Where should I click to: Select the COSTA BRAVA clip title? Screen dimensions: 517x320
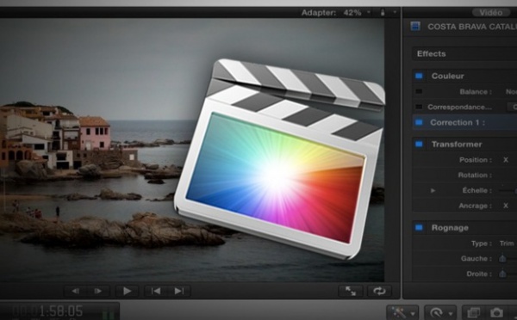(x=472, y=27)
